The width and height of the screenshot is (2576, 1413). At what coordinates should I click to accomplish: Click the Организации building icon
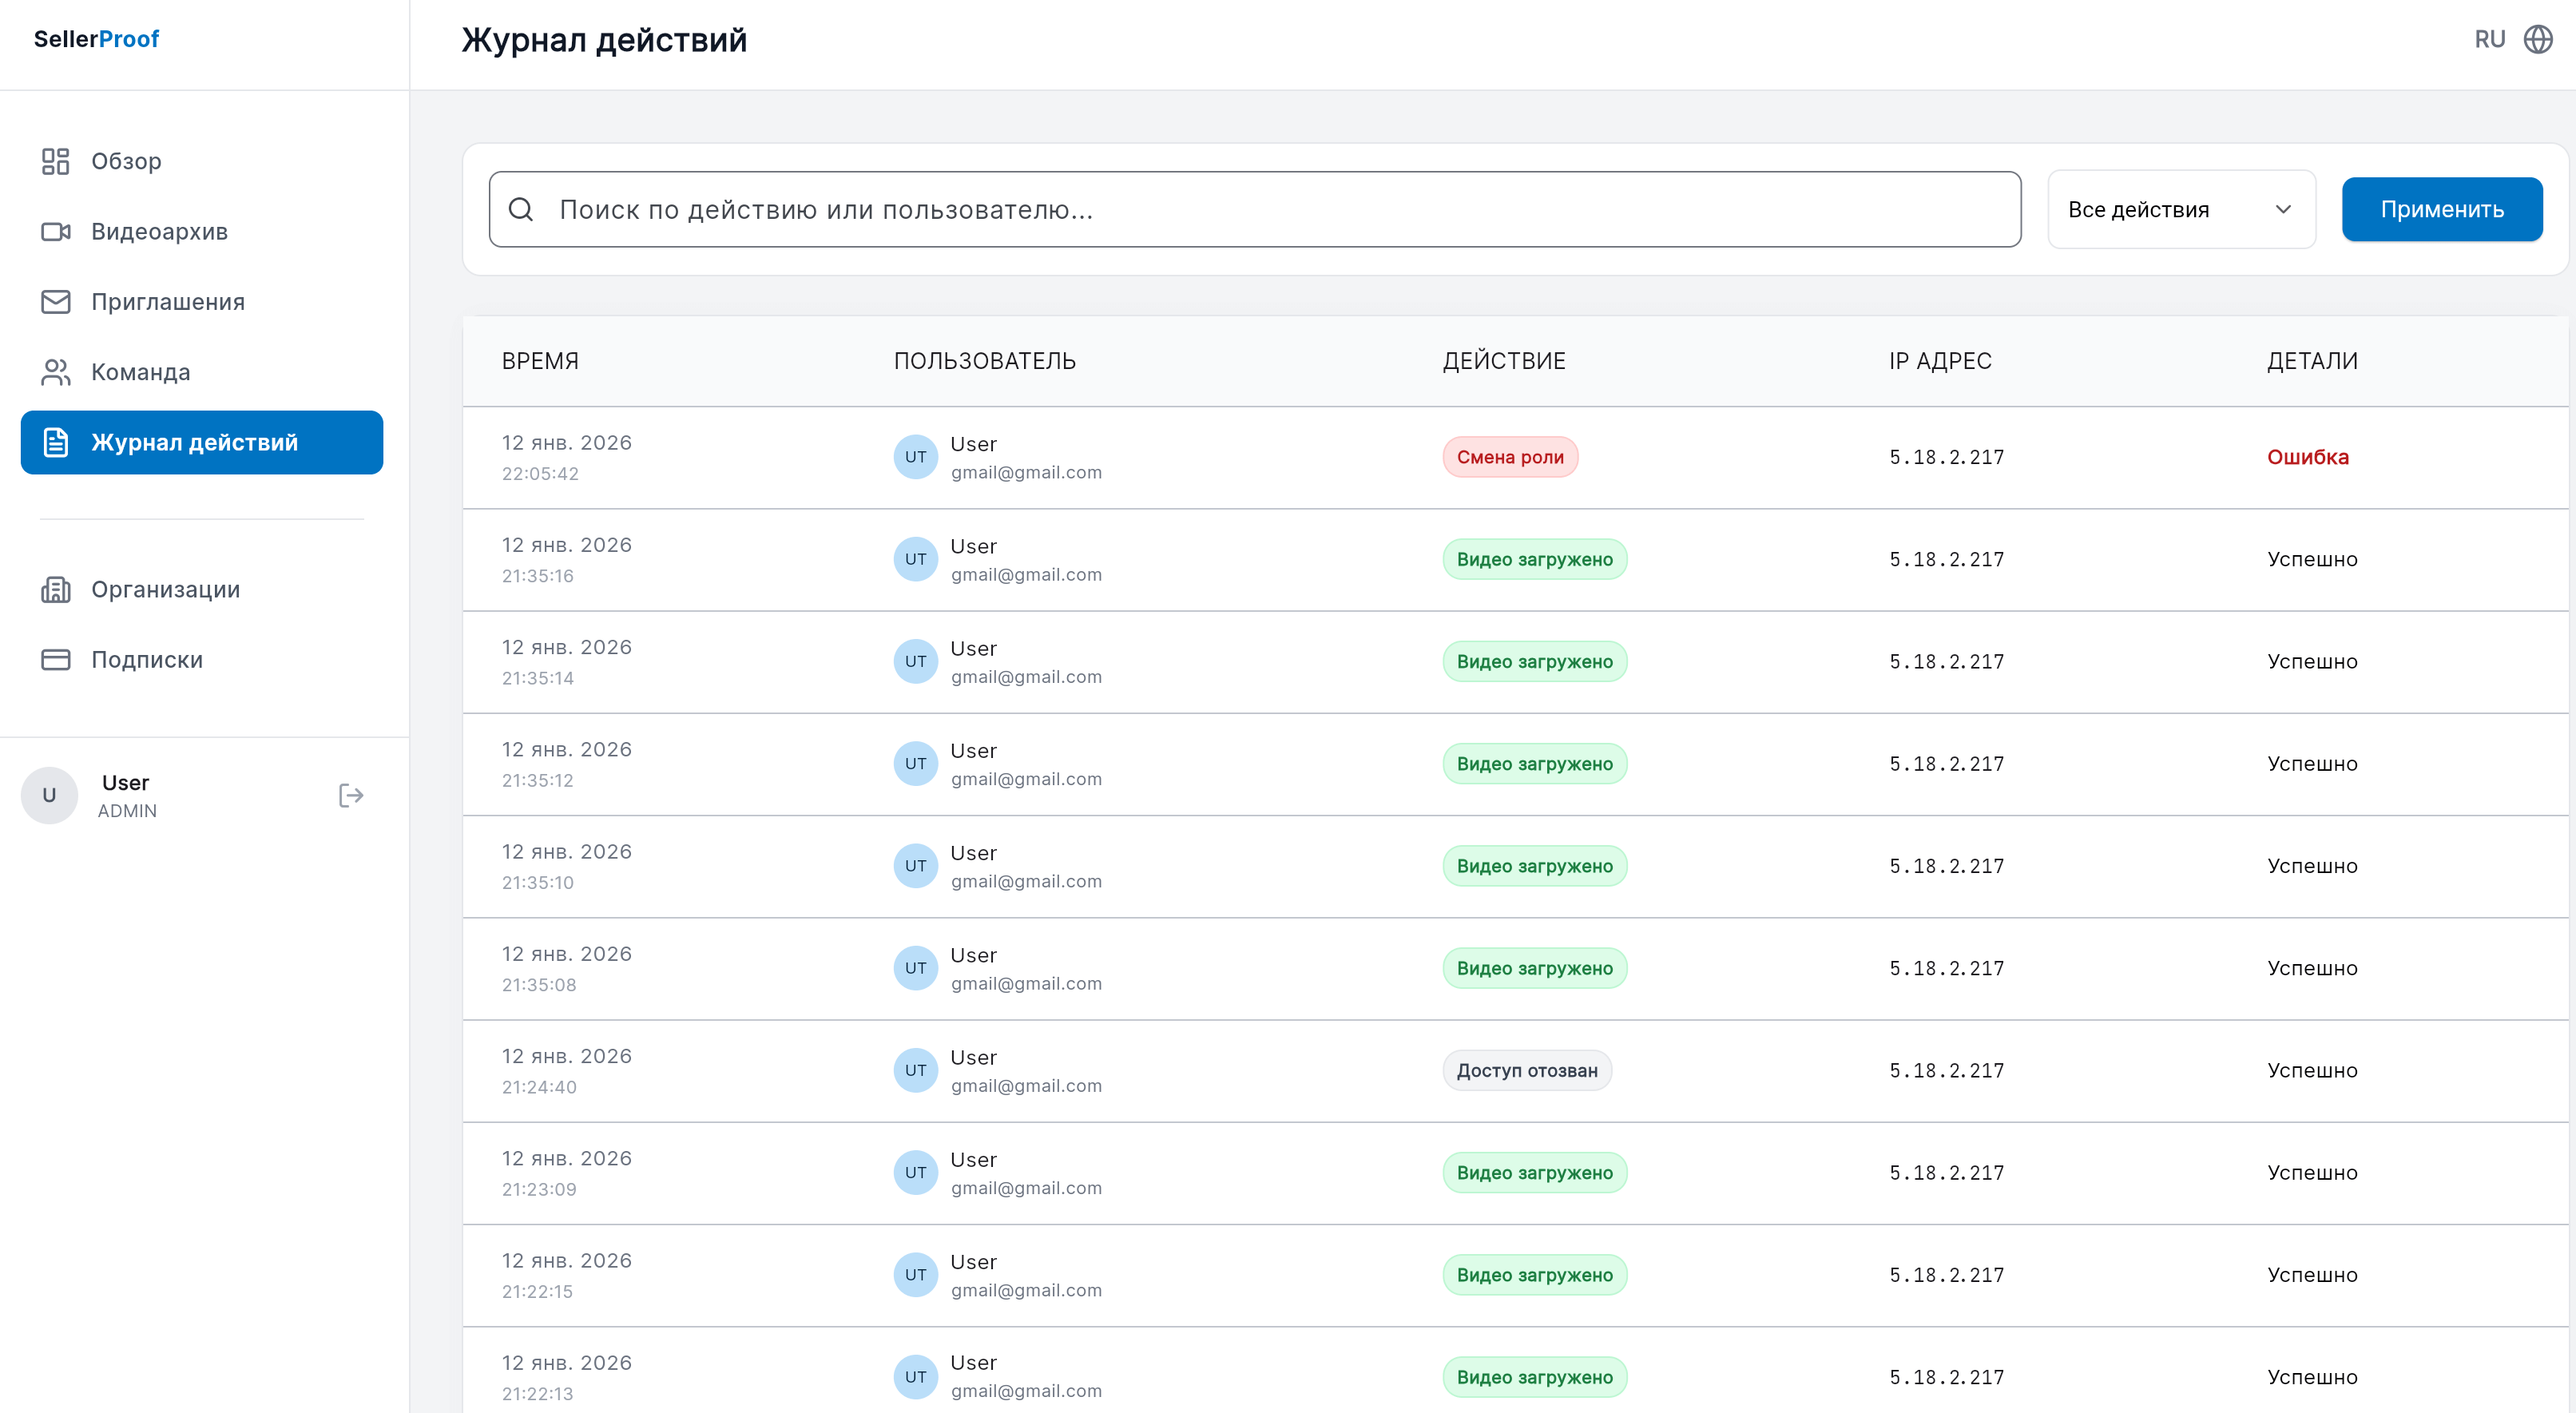(x=55, y=590)
